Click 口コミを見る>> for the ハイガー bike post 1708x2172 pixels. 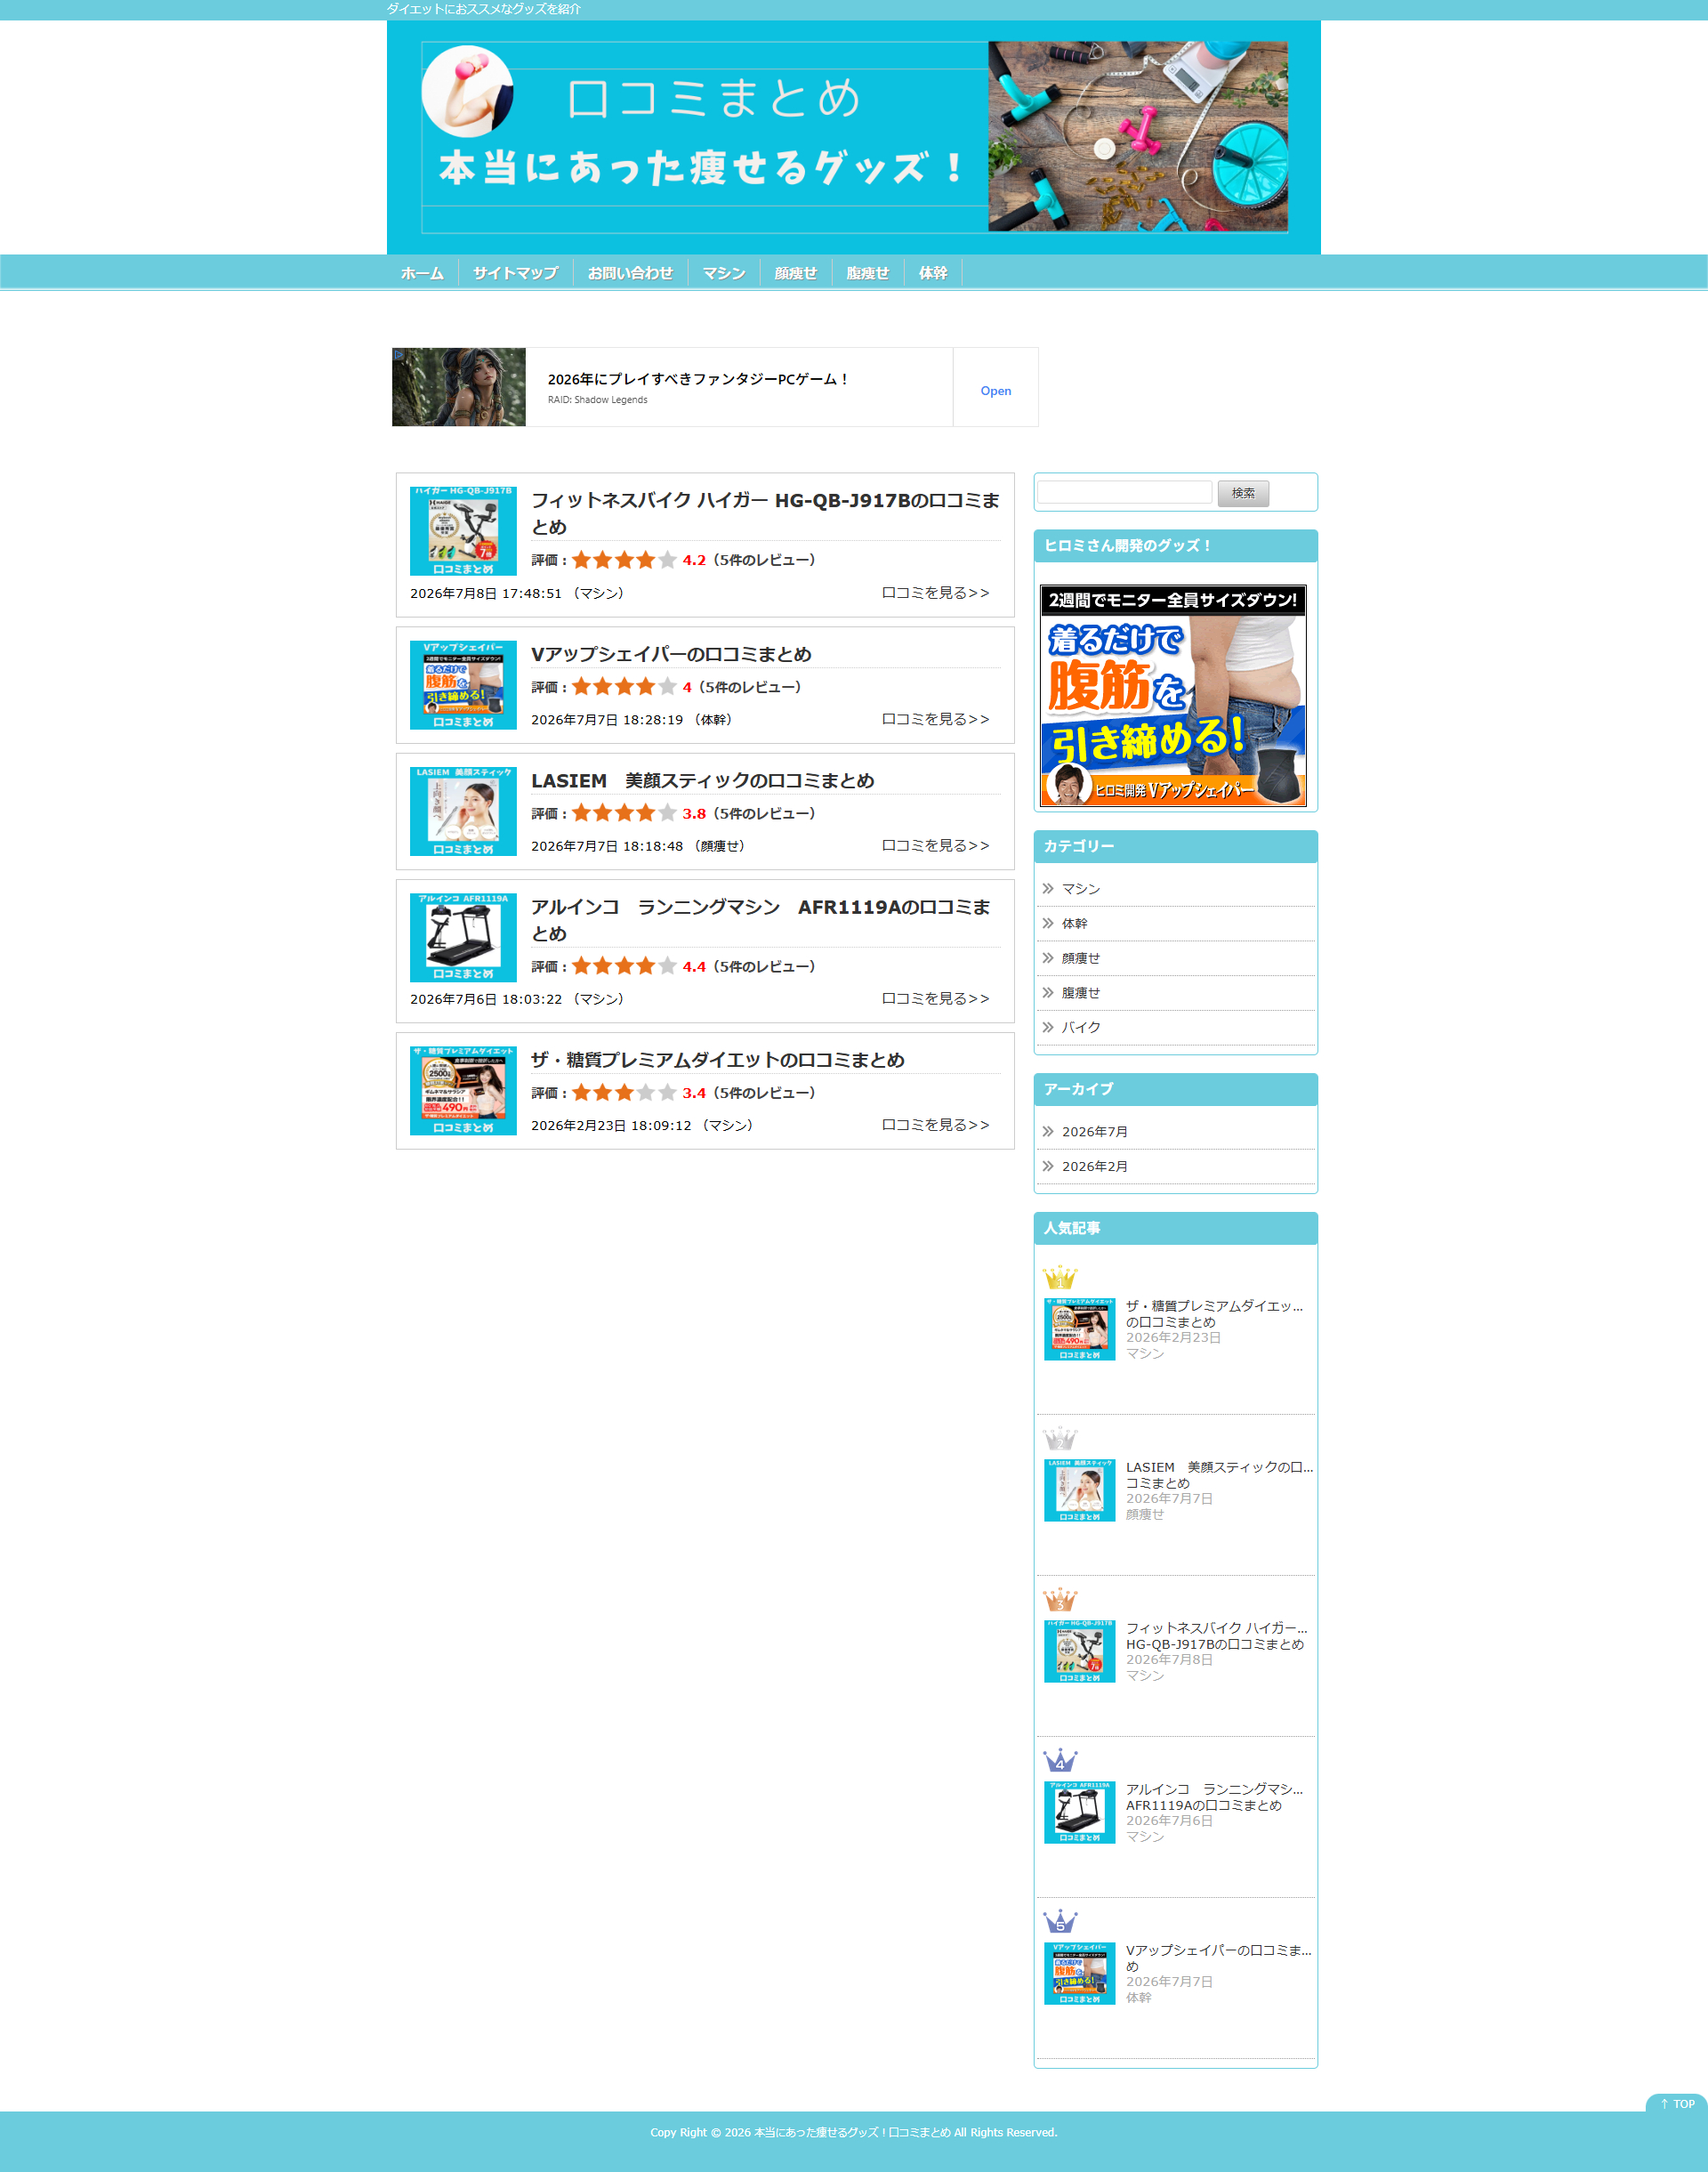[x=935, y=593]
